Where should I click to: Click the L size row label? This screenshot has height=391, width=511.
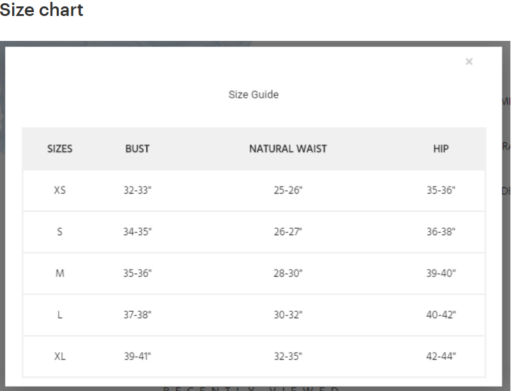pos(59,315)
